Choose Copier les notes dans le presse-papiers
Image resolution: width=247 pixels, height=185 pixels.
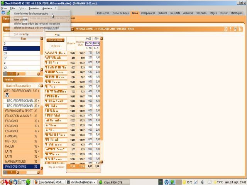pos(31,14)
